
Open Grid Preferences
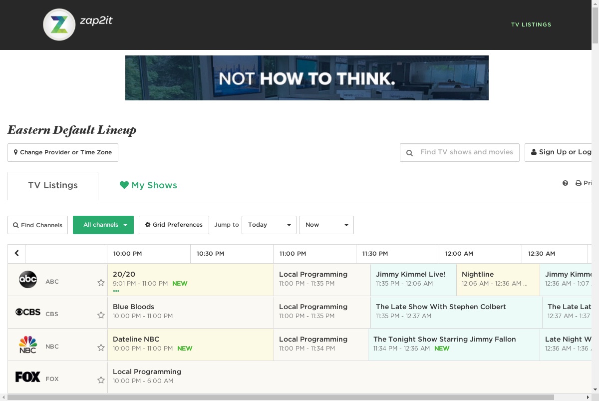point(174,225)
